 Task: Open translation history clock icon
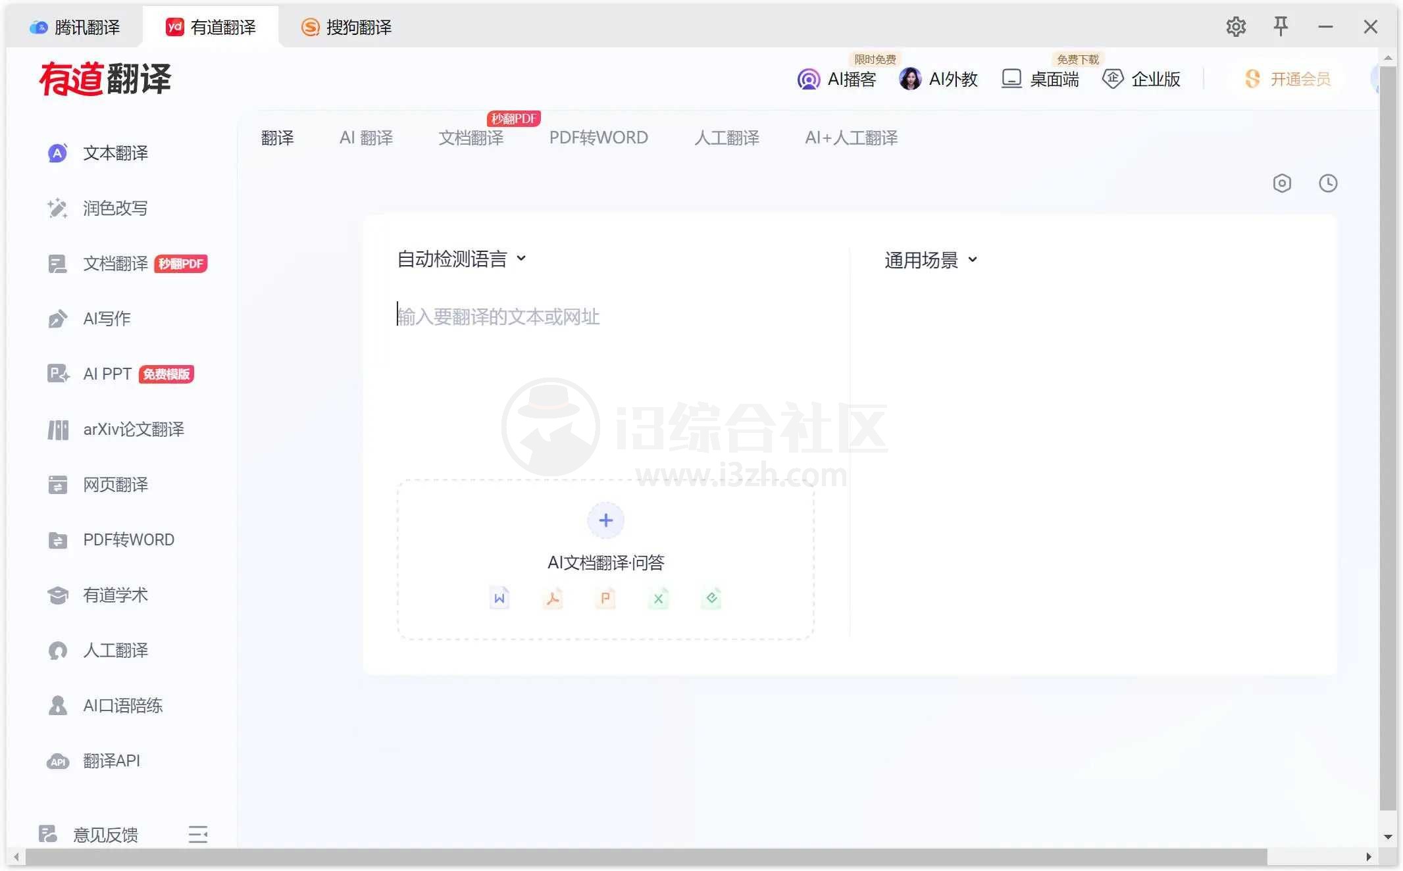[1328, 183]
